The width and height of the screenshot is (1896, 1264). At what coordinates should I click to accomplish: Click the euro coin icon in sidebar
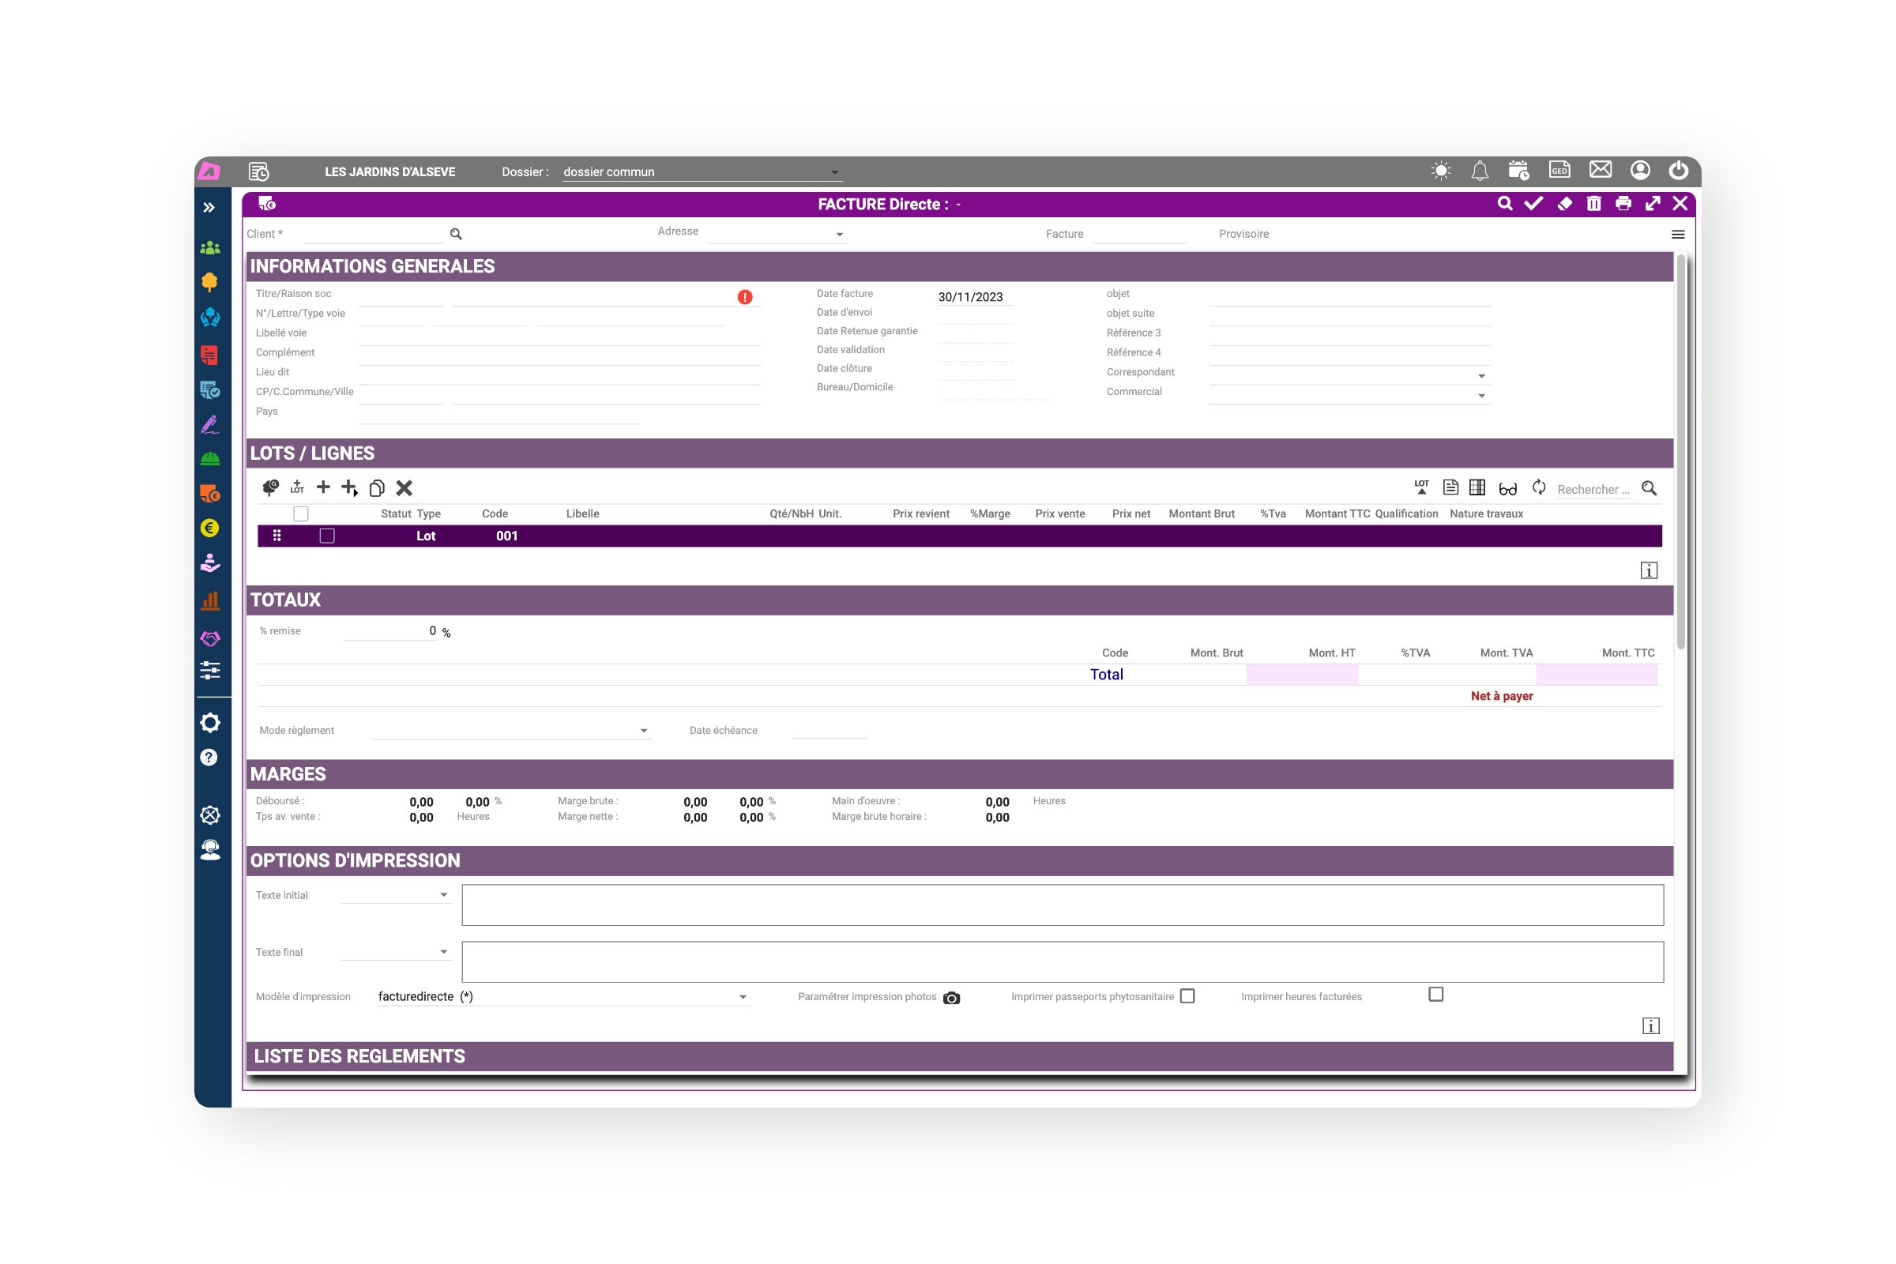click(x=209, y=528)
